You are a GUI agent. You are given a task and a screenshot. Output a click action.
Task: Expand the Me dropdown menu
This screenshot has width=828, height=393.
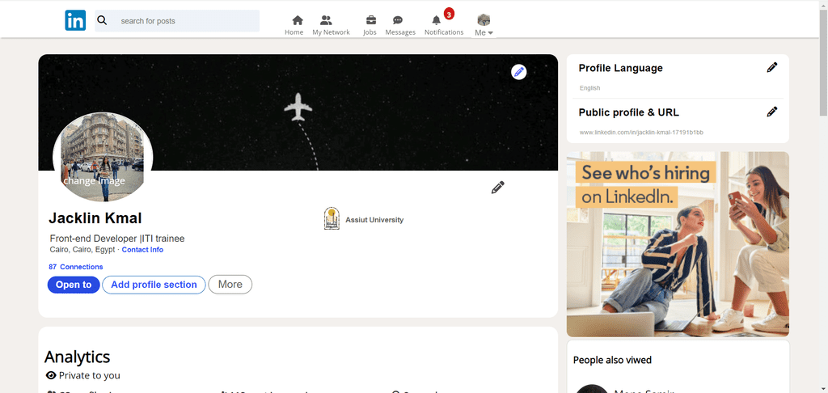484,32
